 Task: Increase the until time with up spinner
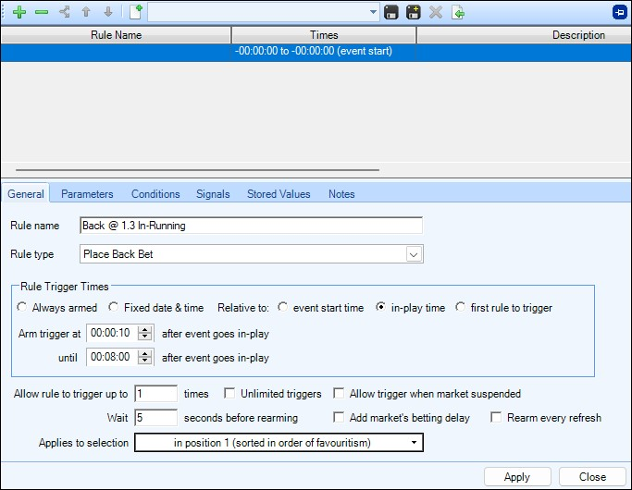tap(144, 353)
